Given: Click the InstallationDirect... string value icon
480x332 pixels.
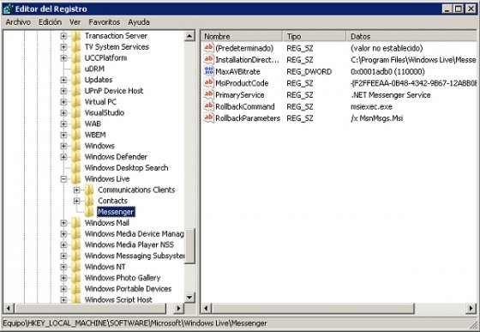Looking at the screenshot, I should point(209,59).
